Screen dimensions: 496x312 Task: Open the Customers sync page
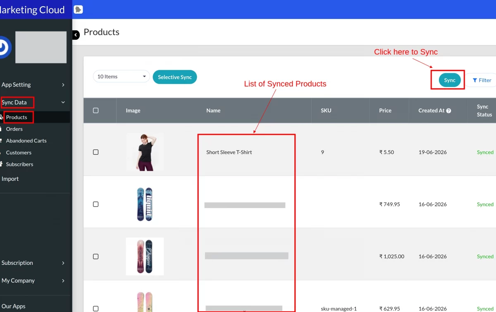click(19, 153)
